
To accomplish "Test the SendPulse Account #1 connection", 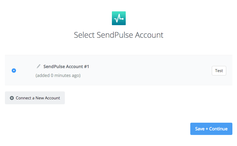I will 219,71.
